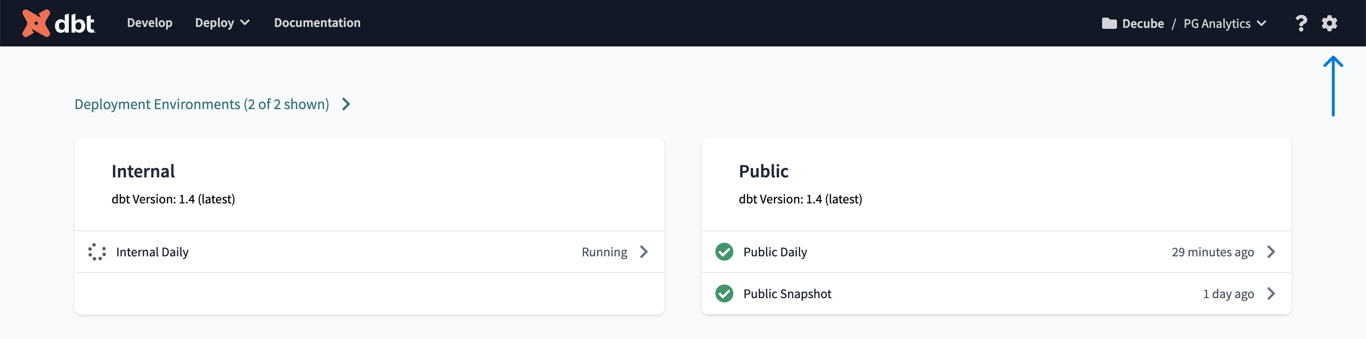Click the dbt logo
1366x339 pixels.
click(x=59, y=23)
